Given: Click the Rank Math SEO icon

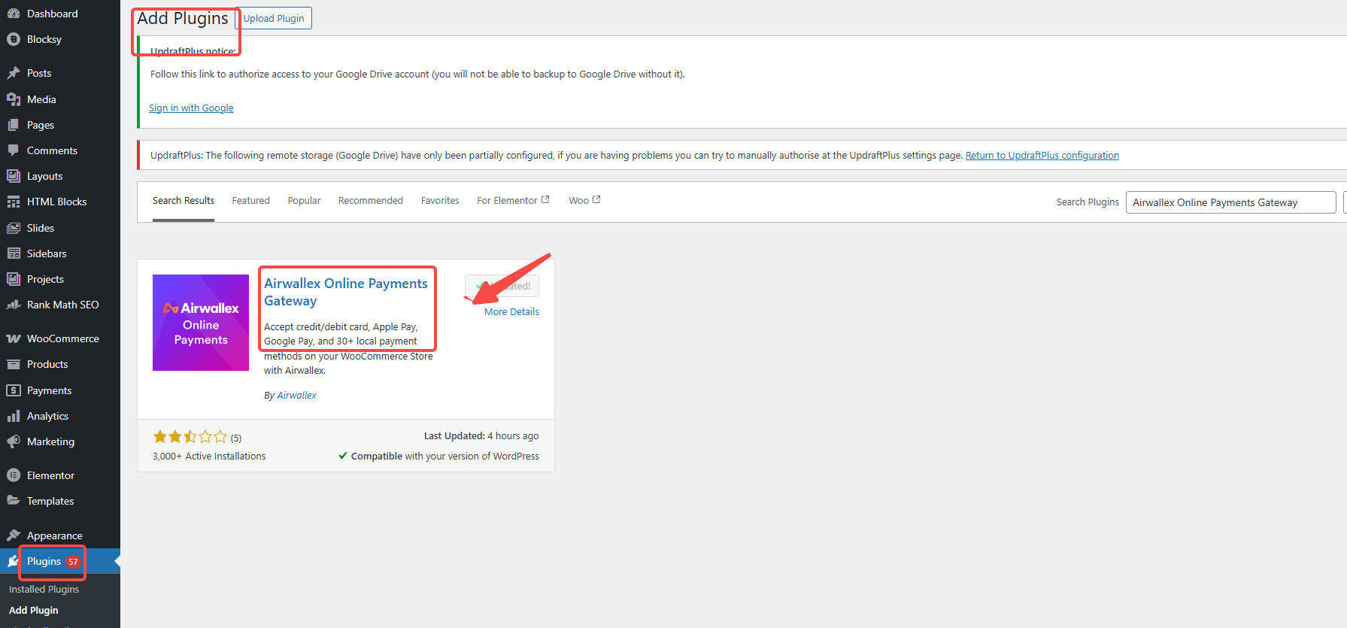Looking at the screenshot, I should (14, 305).
